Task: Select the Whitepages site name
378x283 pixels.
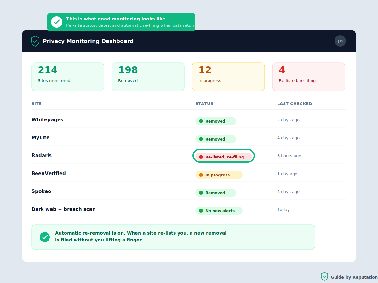Action: [x=47, y=120]
